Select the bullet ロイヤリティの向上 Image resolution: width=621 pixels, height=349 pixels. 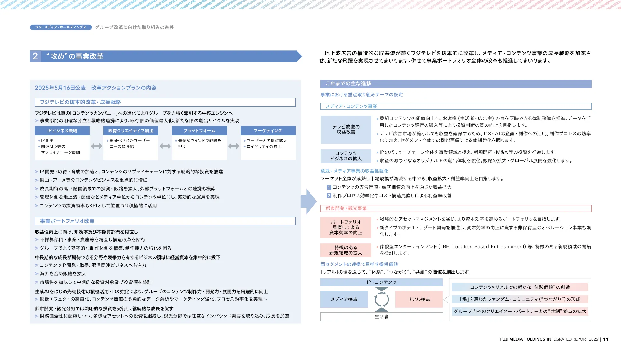point(263,147)
